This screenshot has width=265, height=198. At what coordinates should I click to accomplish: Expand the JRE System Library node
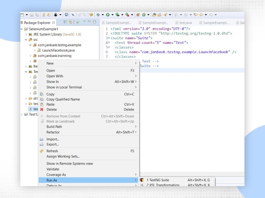pyautogui.click(x=26, y=34)
